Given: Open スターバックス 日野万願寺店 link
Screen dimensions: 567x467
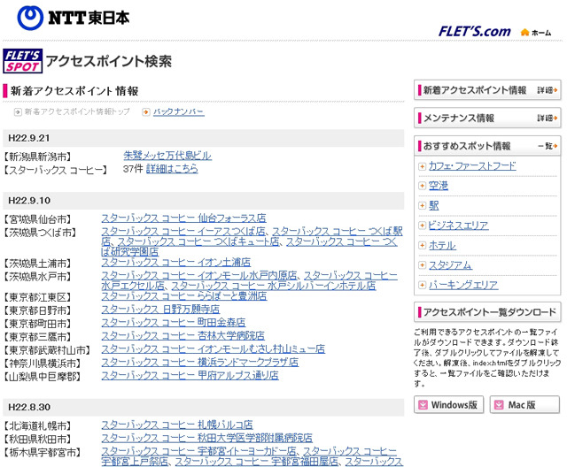Looking at the screenshot, I should click(x=160, y=310).
